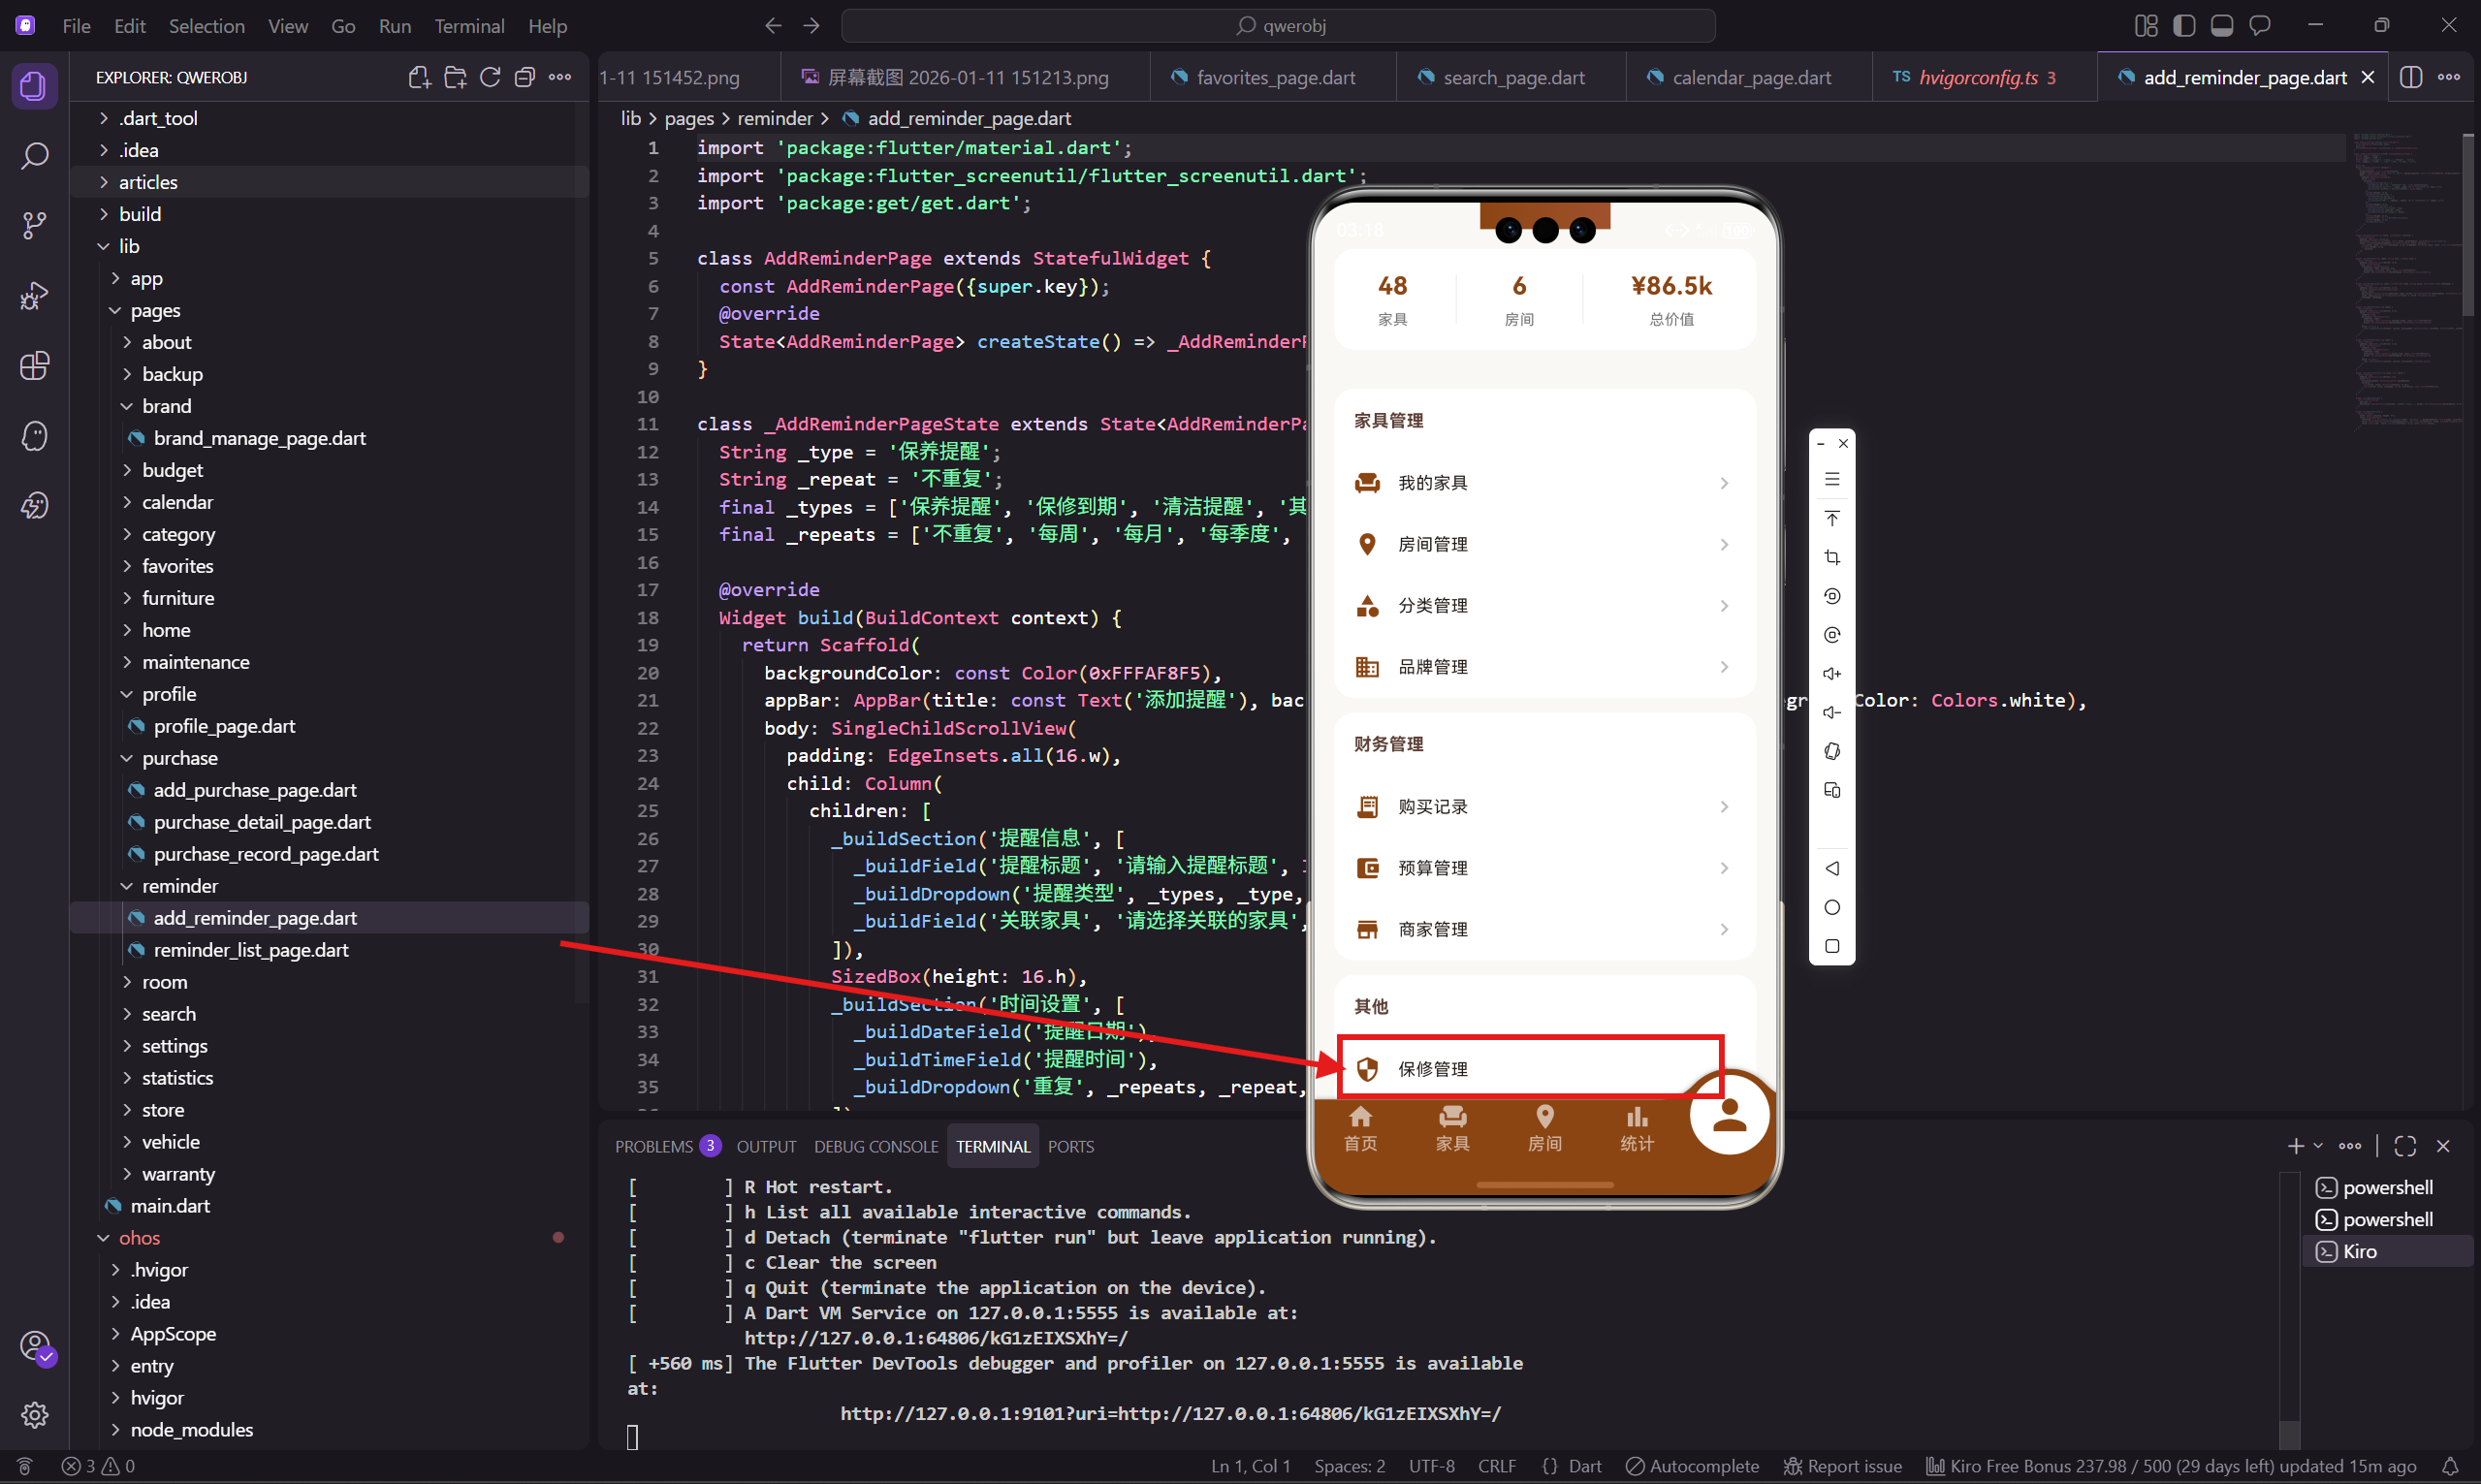Tap the profile avatar nav button
The width and height of the screenshot is (2481, 1484).
(1729, 1113)
